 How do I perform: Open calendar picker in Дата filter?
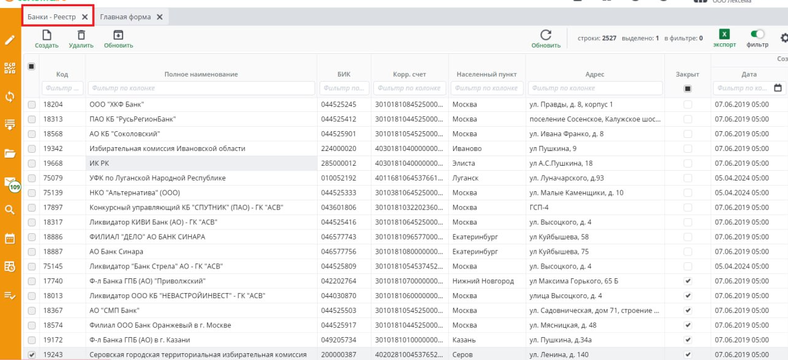coord(777,88)
